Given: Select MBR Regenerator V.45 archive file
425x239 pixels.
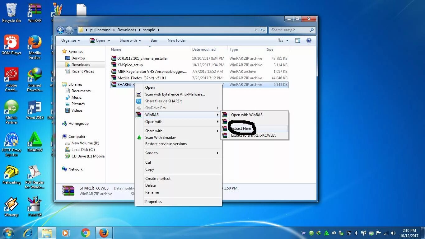Looking at the screenshot, I should 199,72.
